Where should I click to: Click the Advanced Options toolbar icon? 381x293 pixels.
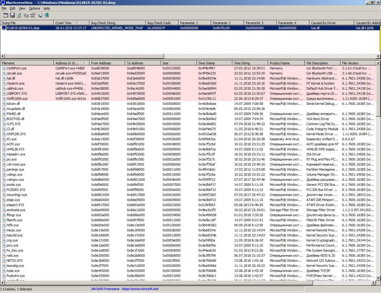pos(5,15)
